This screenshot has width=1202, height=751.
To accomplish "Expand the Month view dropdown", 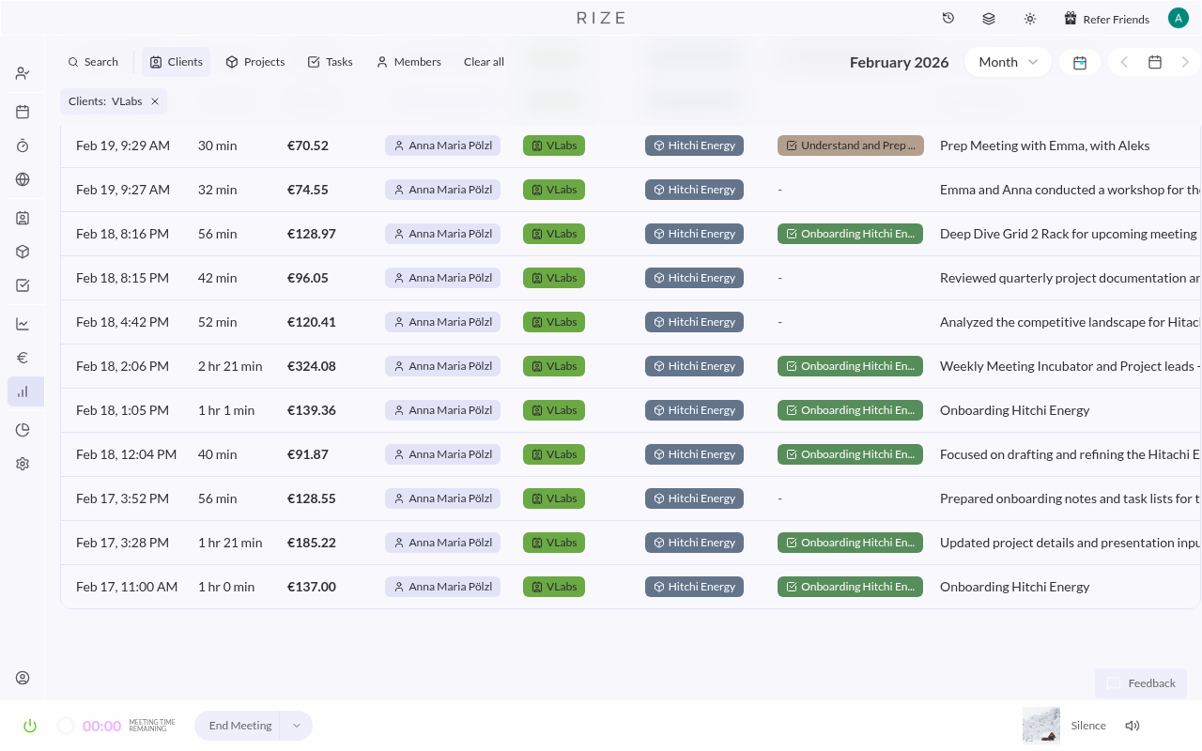I will point(1008,62).
